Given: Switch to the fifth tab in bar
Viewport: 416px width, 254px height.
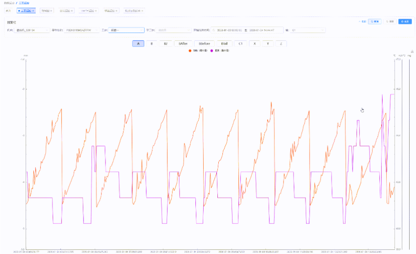Looking at the screenshot, I should click(x=109, y=11).
